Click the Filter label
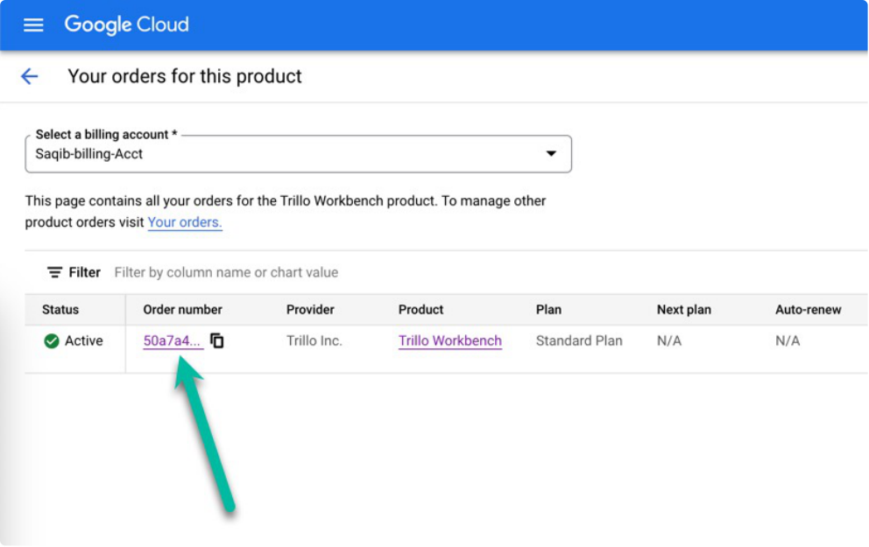The width and height of the screenshot is (869, 547). point(84,272)
